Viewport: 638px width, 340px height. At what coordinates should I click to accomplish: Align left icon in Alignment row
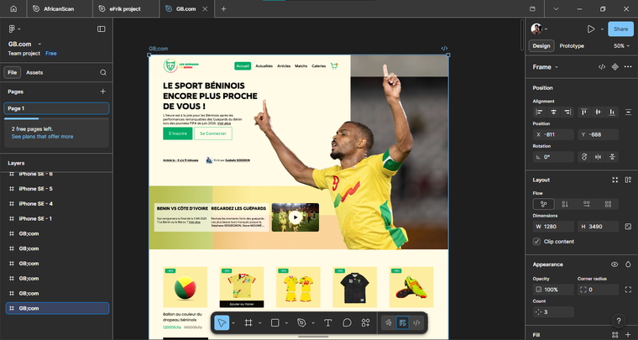(540, 112)
